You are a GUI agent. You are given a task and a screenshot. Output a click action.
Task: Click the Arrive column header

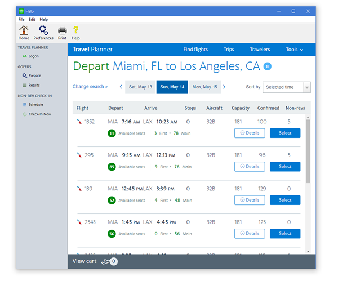(150, 108)
